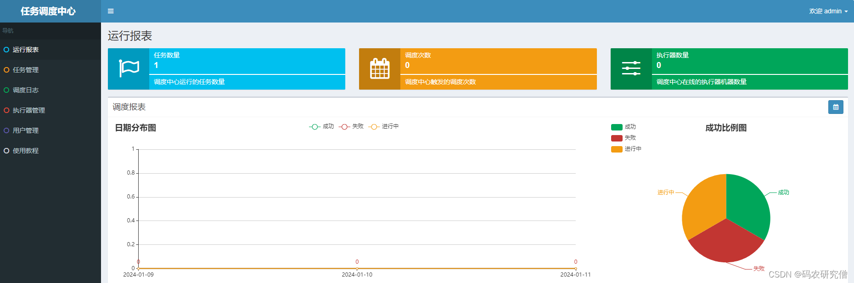Toggle green 成功 swatch in pie legend
Viewport: 854px width, 283px height.
617,127
